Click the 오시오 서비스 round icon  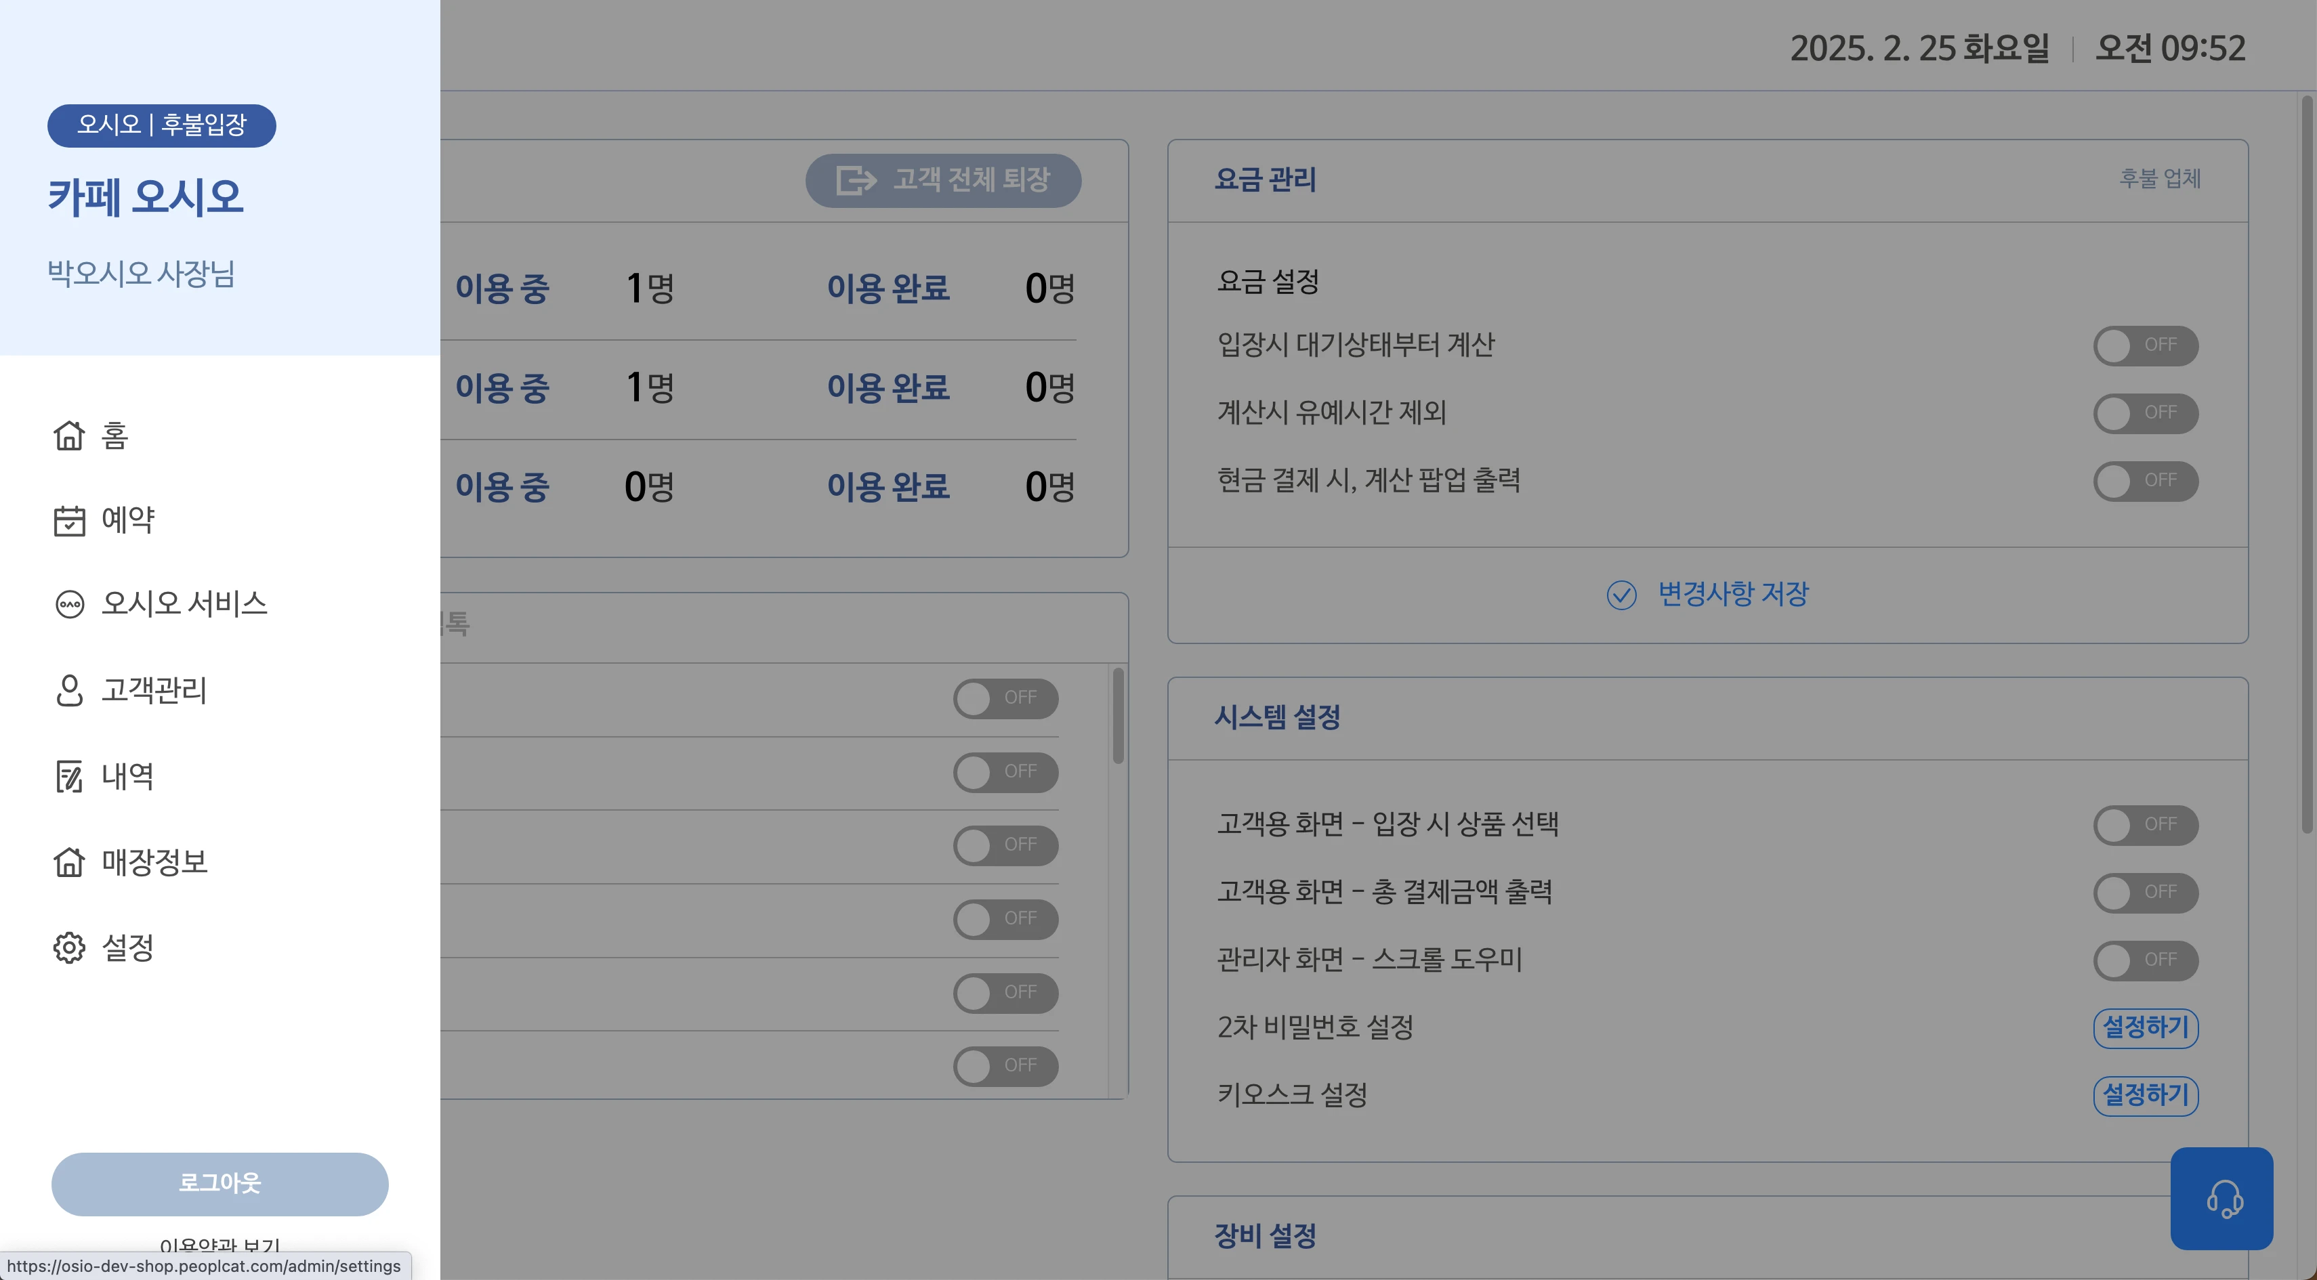pyautogui.click(x=69, y=604)
